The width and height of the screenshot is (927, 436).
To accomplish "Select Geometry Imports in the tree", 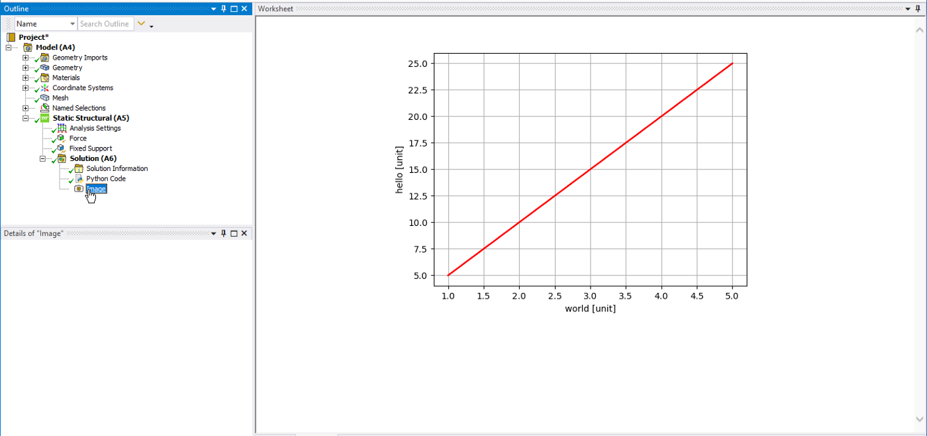I will pos(80,58).
